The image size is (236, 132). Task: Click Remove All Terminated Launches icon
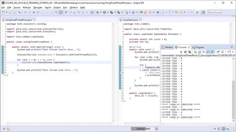[x=190, y=52]
